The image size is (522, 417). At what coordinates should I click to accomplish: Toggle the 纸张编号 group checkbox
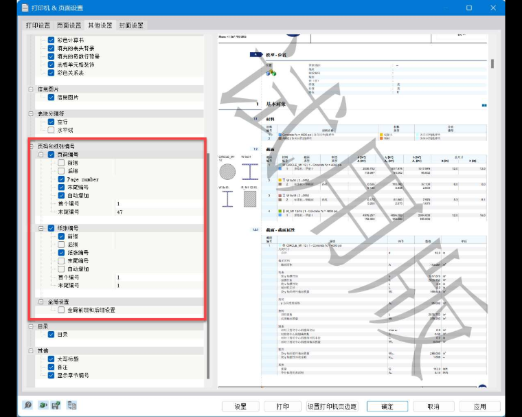pyautogui.click(x=51, y=228)
